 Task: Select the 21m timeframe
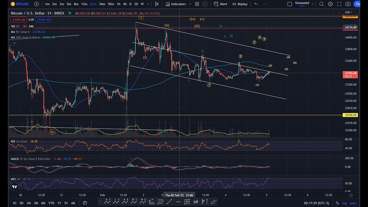(93, 4)
